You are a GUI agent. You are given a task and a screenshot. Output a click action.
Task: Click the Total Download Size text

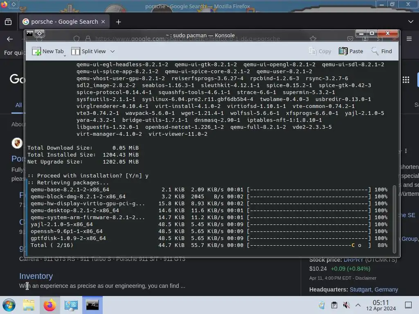tap(60, 148)
